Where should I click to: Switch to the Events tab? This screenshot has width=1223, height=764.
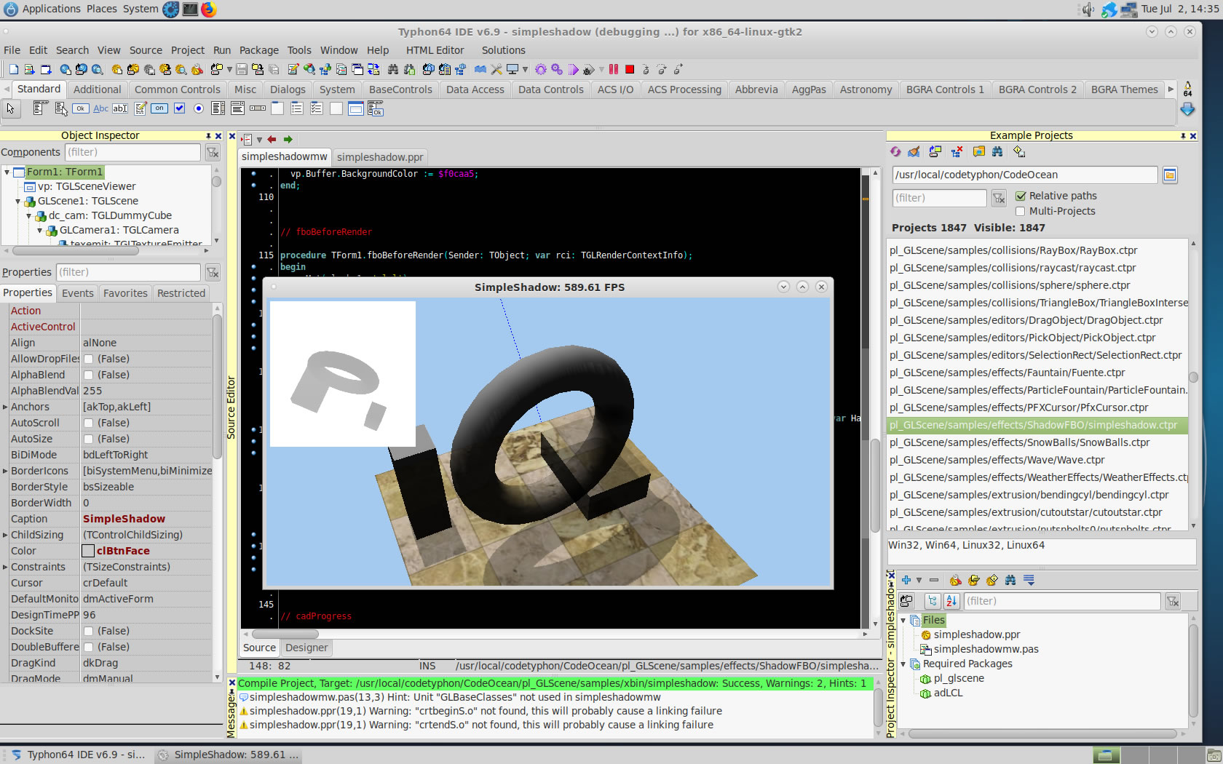pyautogui.click(x=78, y=293)
